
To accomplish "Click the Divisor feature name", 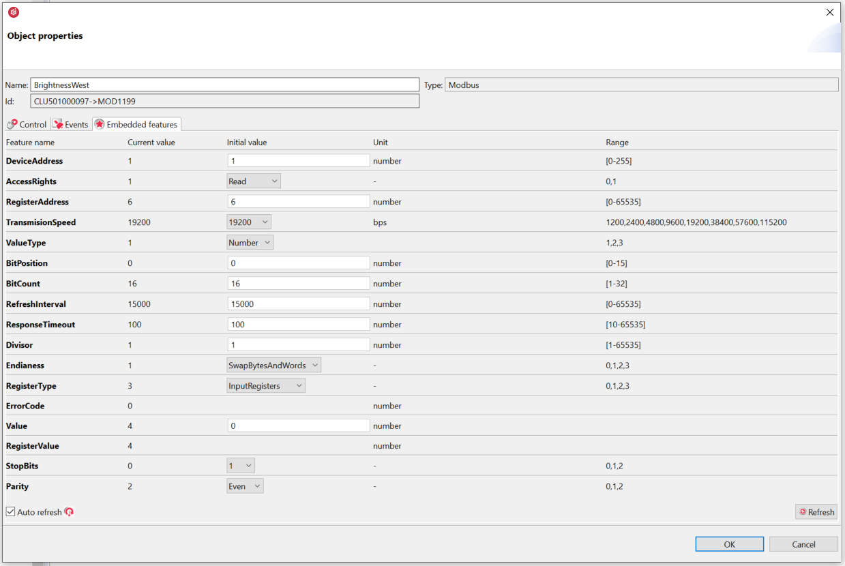I will tap(19, 345).
